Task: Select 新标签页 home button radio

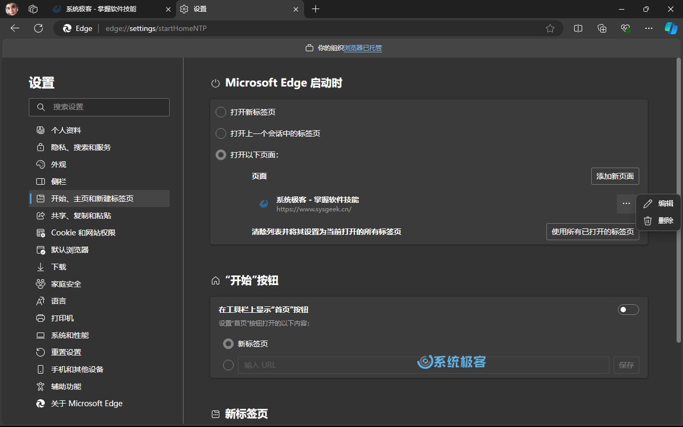Action: (x=228, y=344)
